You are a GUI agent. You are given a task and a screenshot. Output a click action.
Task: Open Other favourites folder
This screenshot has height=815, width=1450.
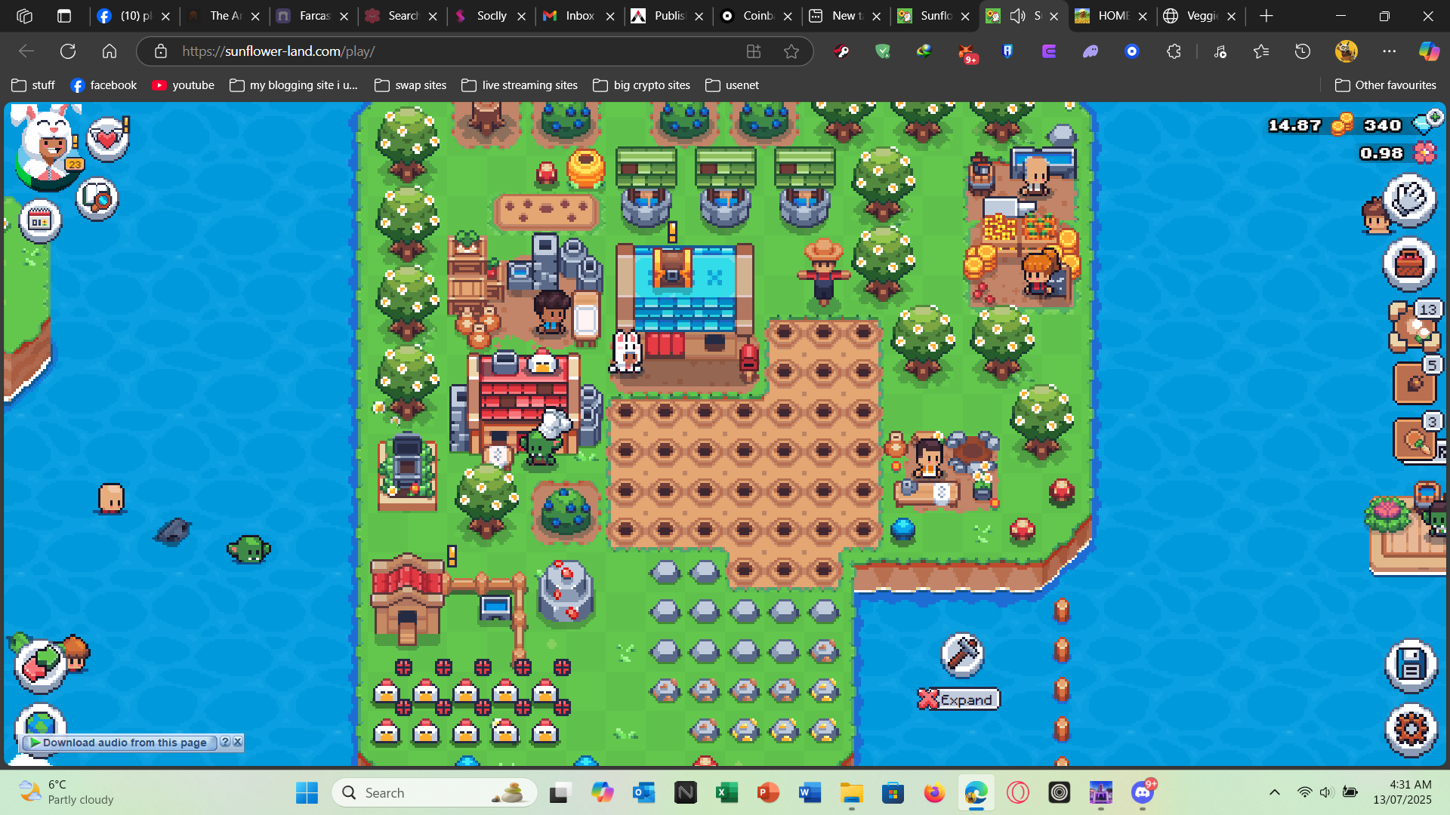(1386, 85)
